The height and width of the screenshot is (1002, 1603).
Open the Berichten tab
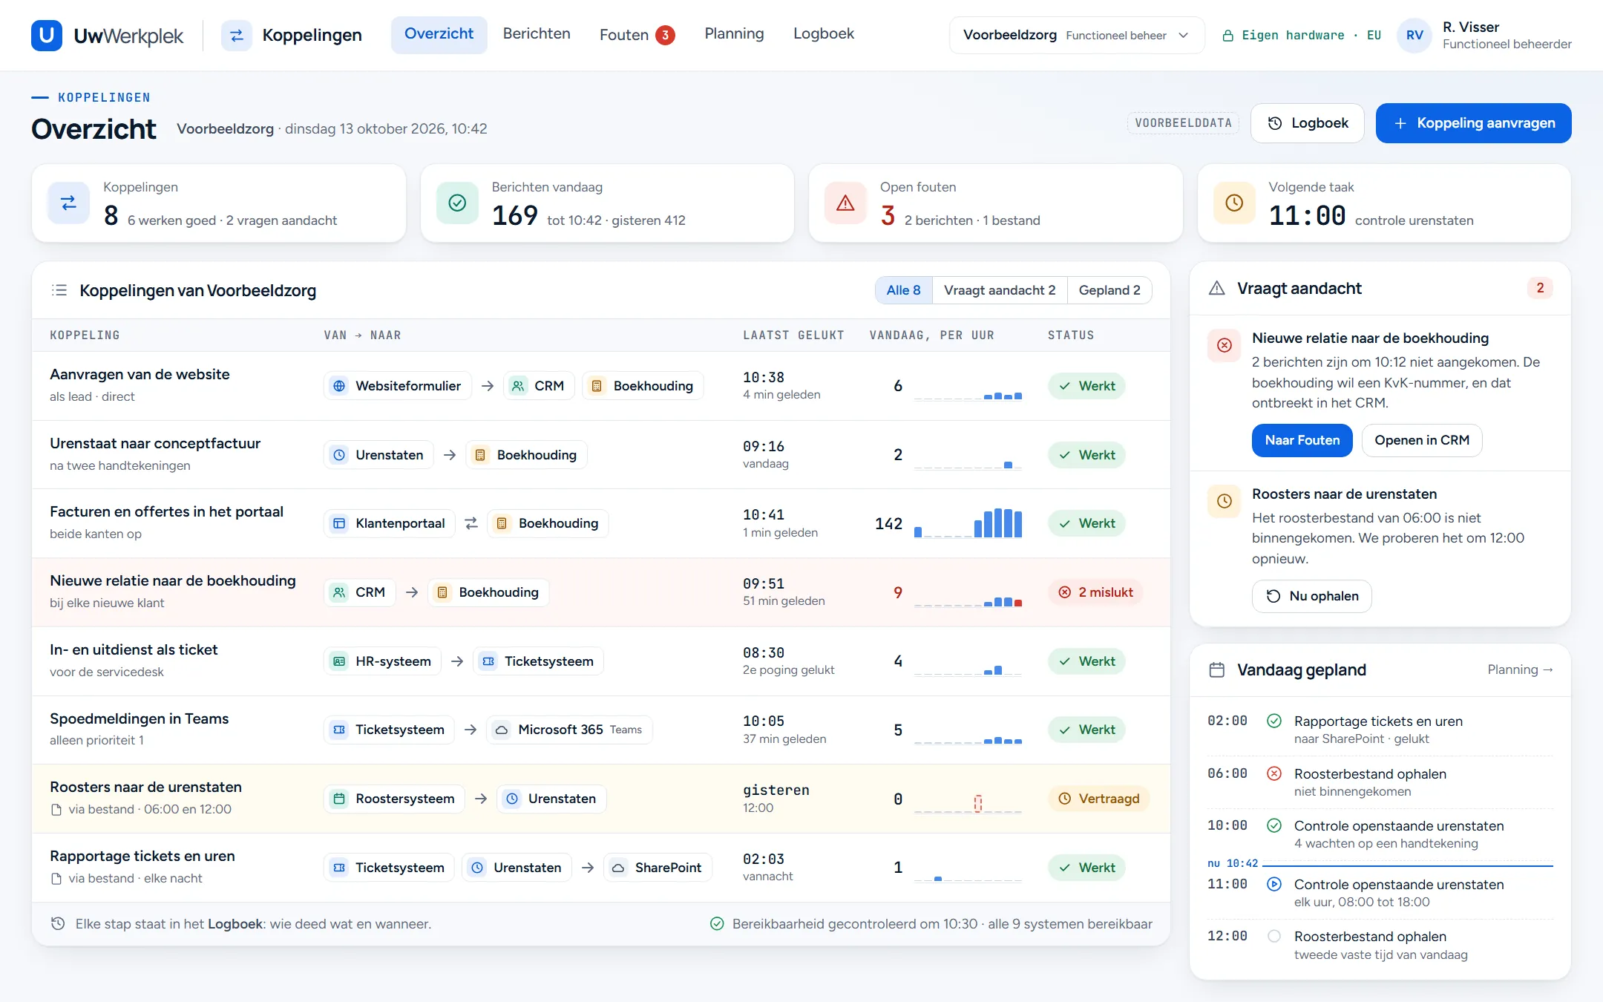coord(537,34)
